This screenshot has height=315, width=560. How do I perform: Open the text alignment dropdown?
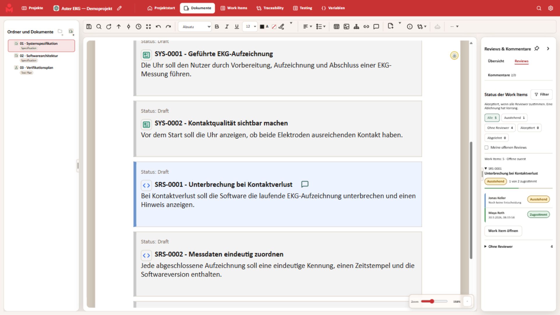(307, 27)
